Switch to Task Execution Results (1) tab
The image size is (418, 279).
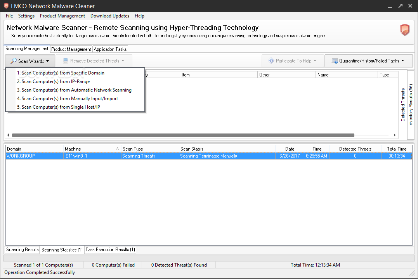pyautogui.click(x=110, y=250)
